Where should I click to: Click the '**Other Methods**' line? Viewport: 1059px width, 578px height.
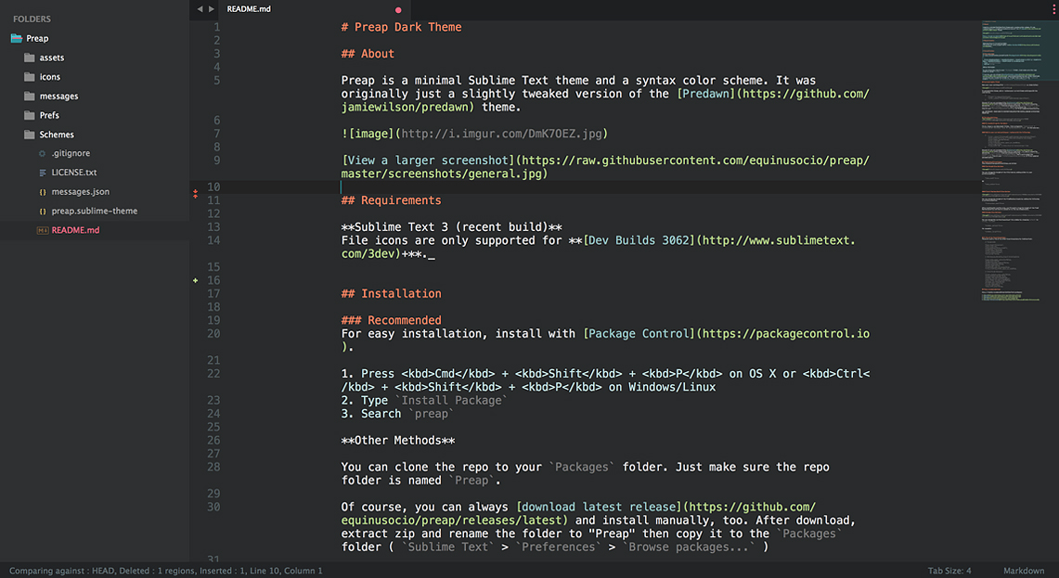398,441
